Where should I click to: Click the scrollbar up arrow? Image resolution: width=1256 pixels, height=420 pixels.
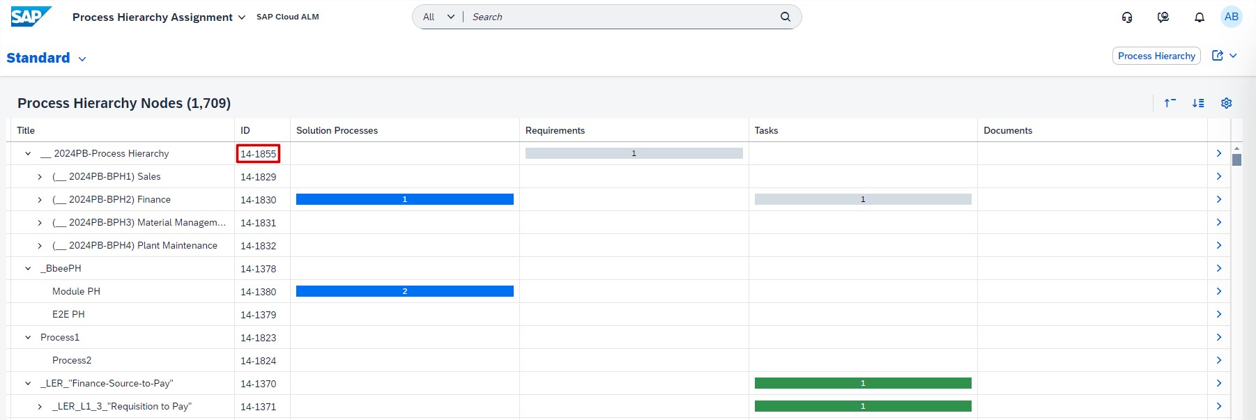click(1237, 148)
